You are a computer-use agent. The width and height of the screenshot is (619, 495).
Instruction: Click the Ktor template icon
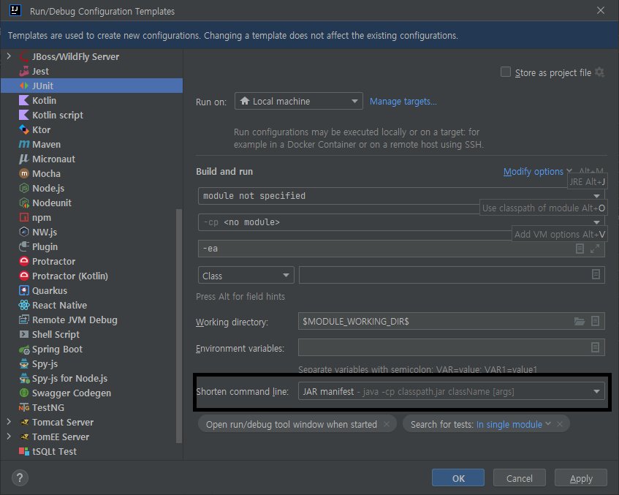click(x=24, y=129)
